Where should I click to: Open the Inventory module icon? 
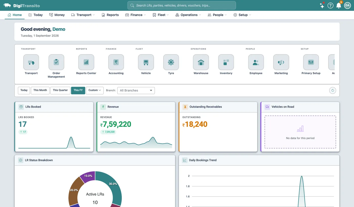pos(226,62)
